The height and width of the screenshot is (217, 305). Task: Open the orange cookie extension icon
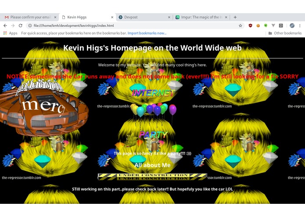pyautogui.click(x=258, y=25)
